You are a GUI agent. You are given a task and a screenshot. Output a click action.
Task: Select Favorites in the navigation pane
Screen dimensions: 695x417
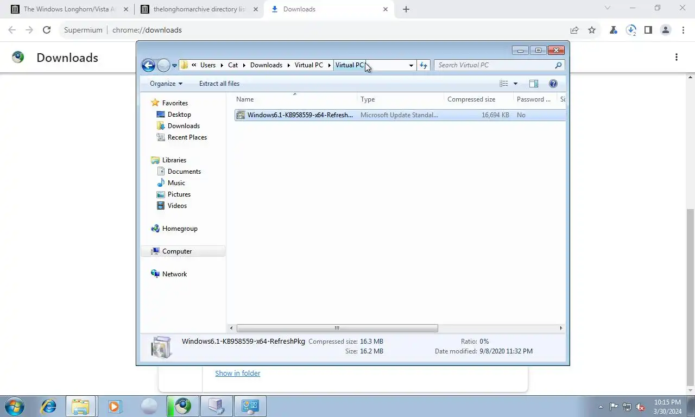tap(175, 103)
